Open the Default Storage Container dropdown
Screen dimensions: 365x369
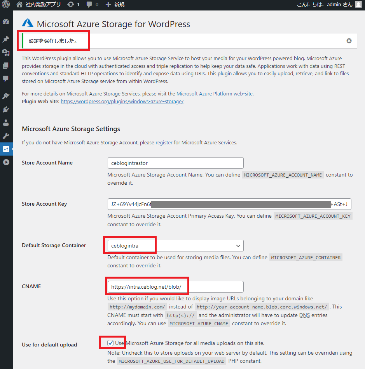click(x=175, y=246)
